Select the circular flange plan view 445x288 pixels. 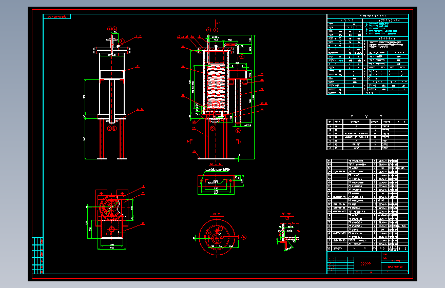(x=219, y=237)
